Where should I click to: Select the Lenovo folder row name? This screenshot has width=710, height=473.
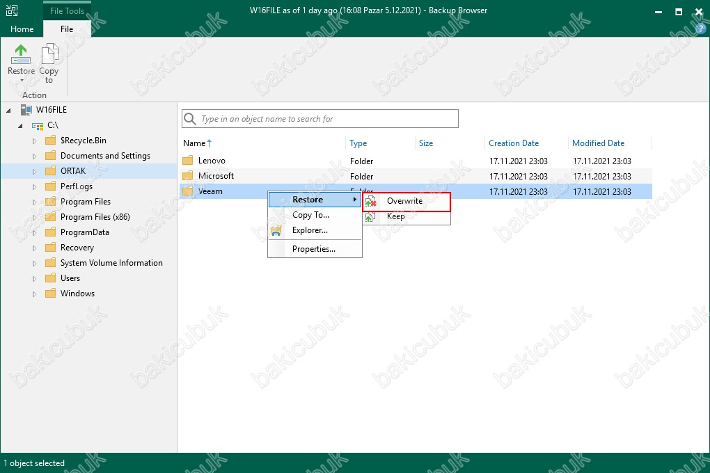pyautogui.click(x=212, y=161)
